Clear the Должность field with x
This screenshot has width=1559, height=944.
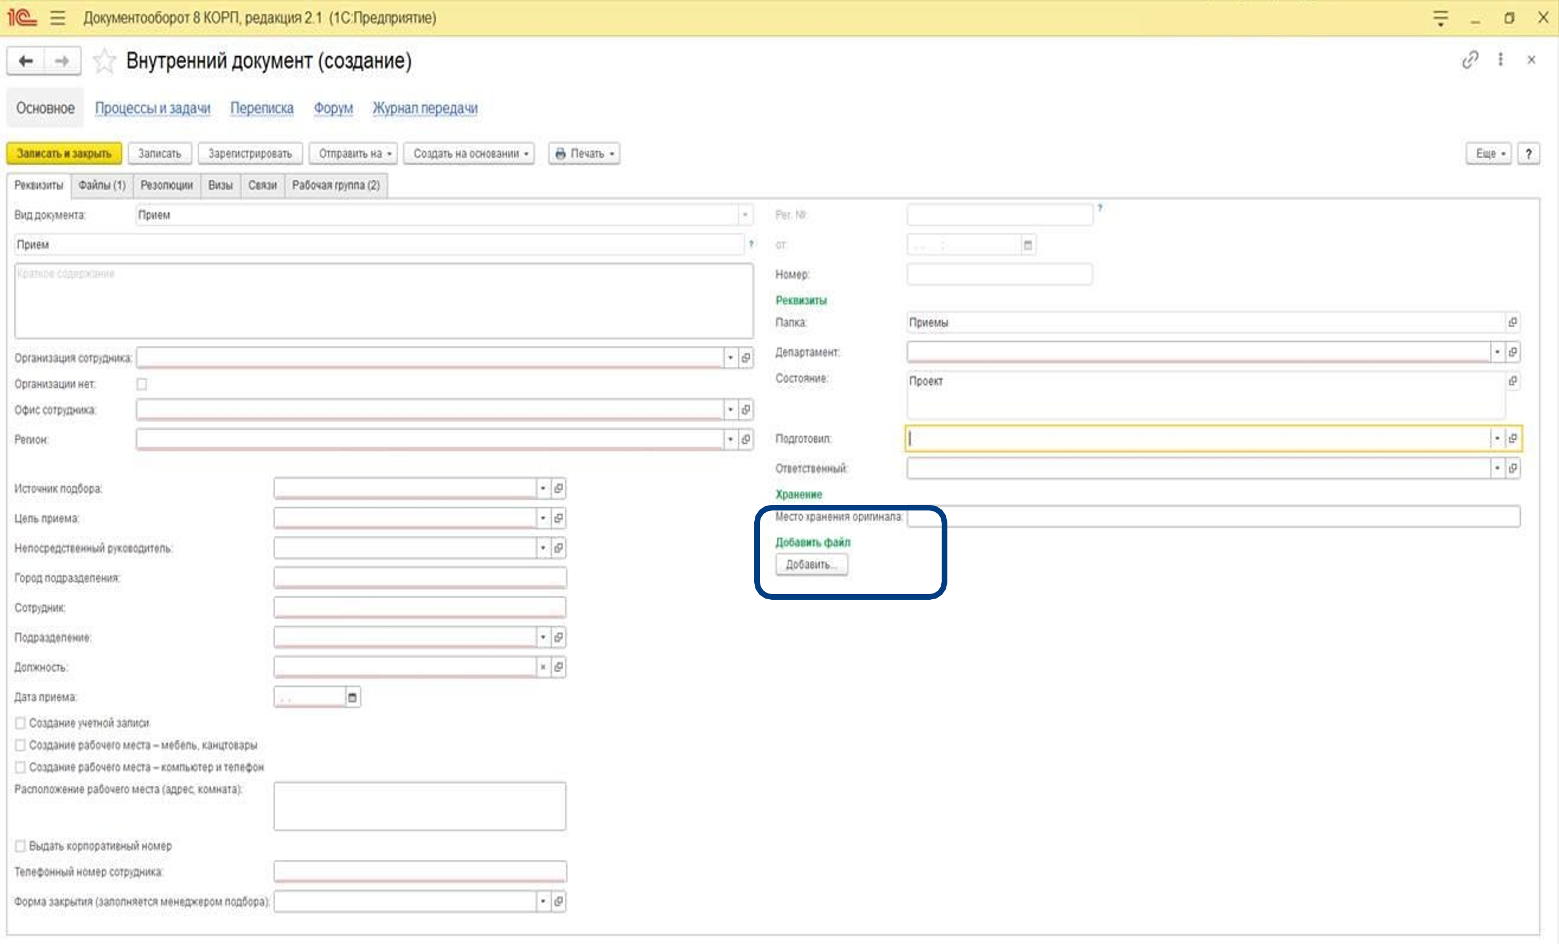[543, 667]
